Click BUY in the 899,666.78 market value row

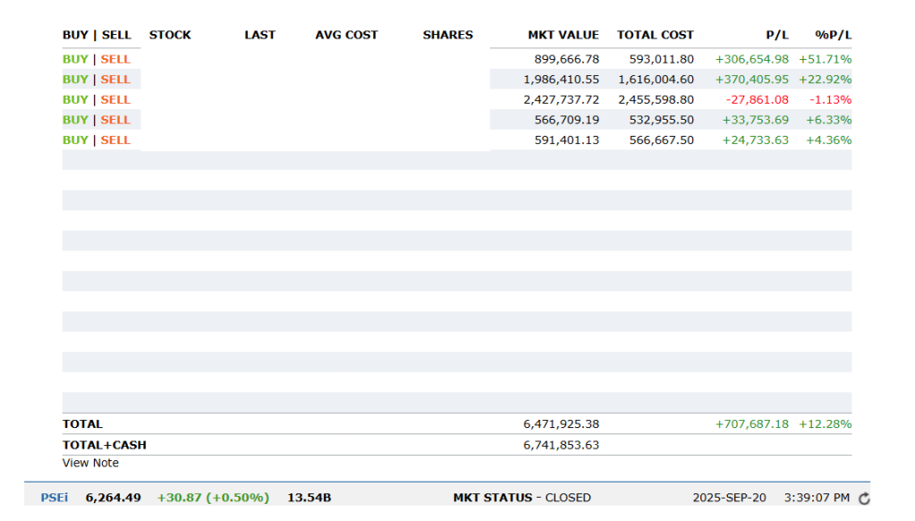click(x=75, y=59)
